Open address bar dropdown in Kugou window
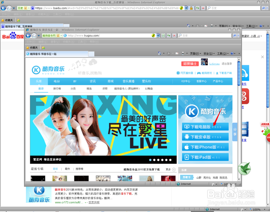Screen dimensions: 270x212 pos(158,35)
